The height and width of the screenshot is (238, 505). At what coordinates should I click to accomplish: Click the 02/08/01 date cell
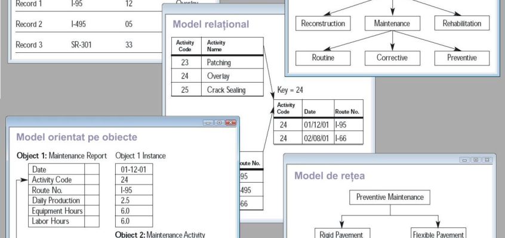[x=318, y=138]
